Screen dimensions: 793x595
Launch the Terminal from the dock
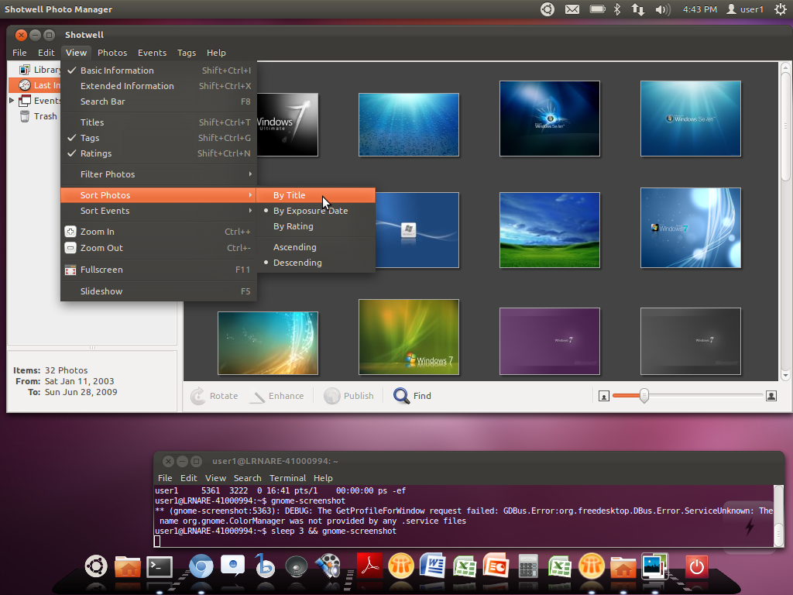[x=160, y=567]
